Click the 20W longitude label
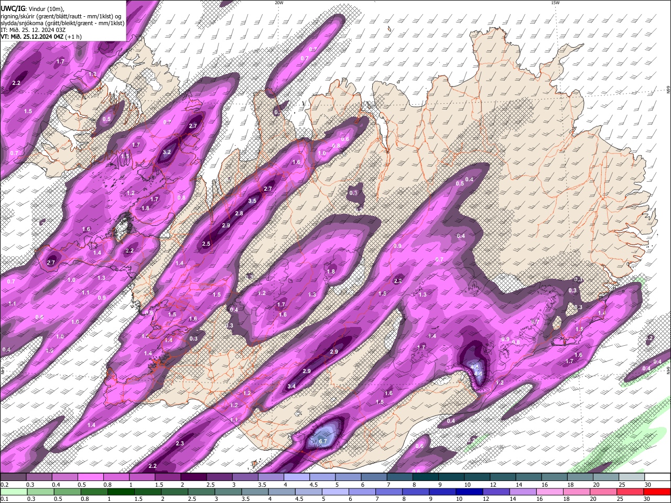671x503 pixels. (279, 3)
